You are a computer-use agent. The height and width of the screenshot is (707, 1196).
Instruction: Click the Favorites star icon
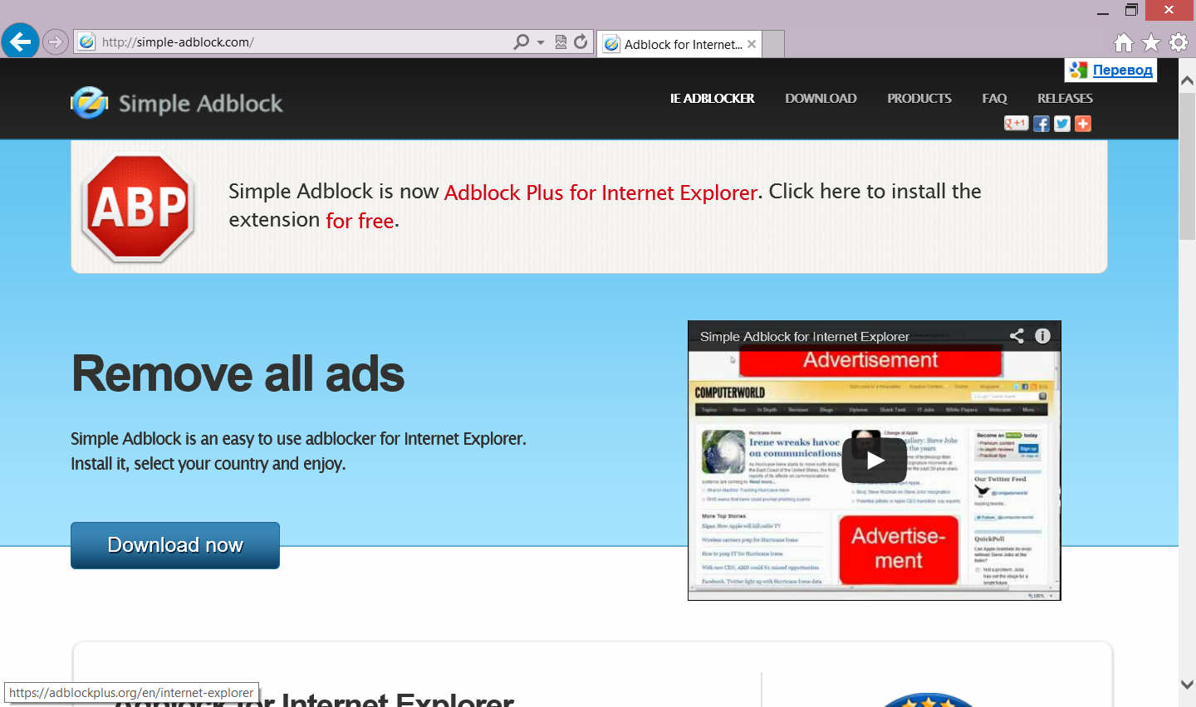1150,41
